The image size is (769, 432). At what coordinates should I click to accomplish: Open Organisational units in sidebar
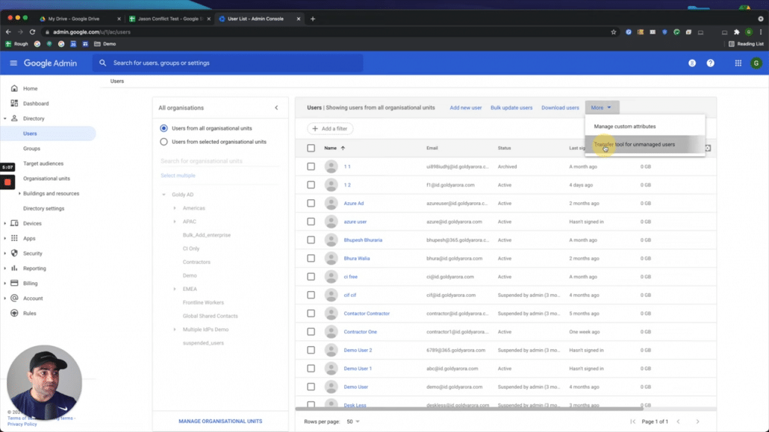click(46, 178)
